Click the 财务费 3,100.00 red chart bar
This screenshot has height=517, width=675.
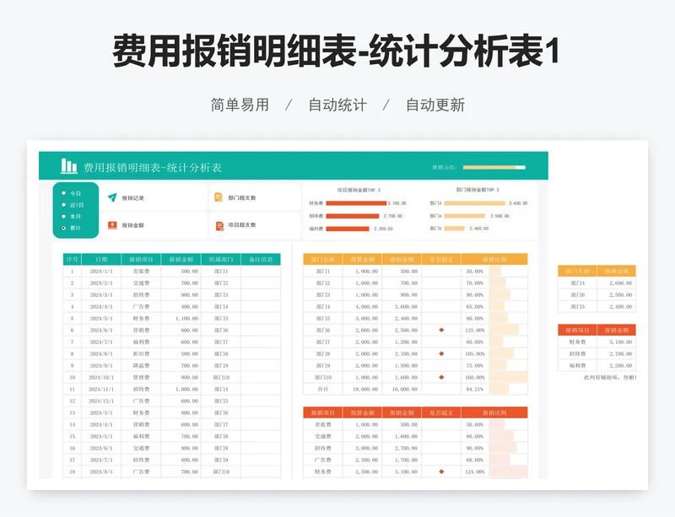point(356,203)
